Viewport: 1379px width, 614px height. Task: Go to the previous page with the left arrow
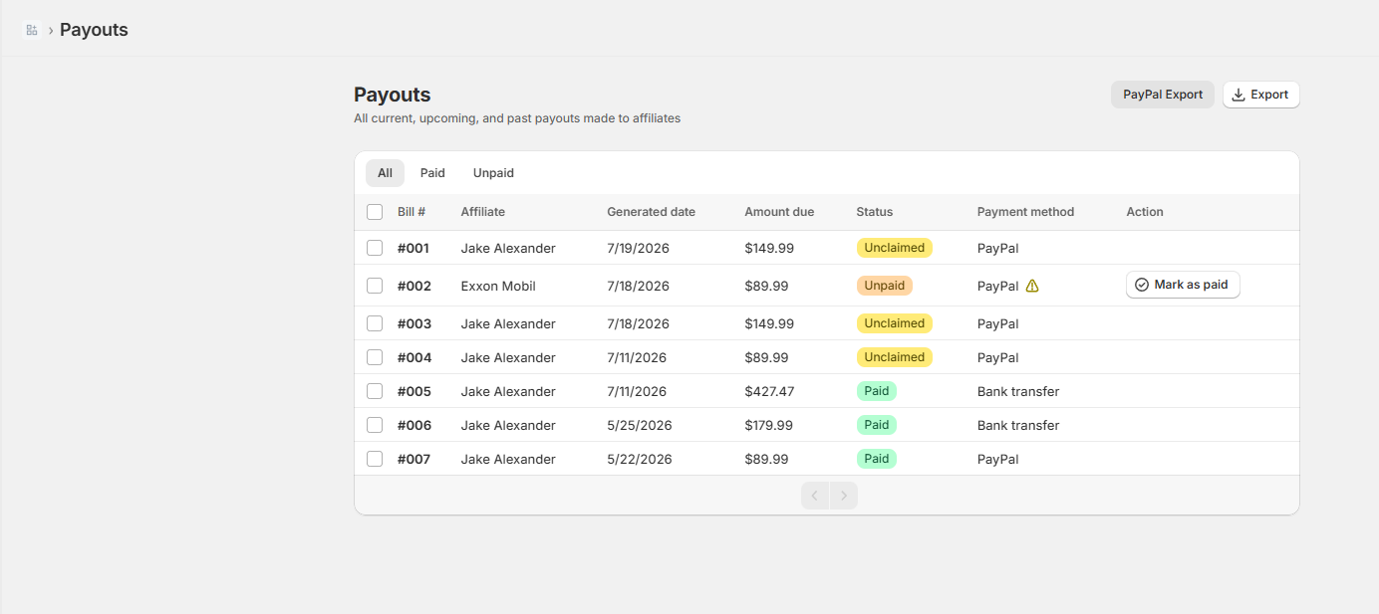coord(815,496)
